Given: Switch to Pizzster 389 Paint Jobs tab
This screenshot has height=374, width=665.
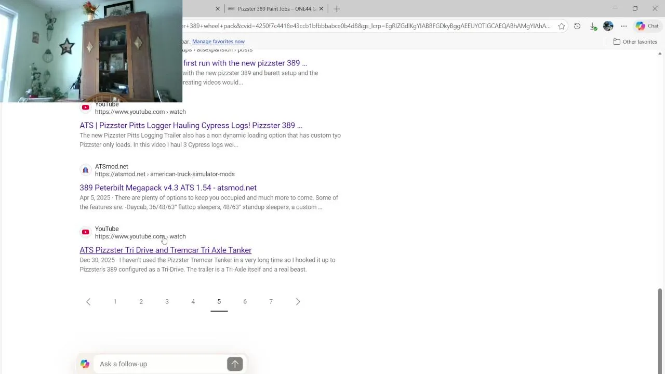Looking at the screenshot, I should 276,9.
